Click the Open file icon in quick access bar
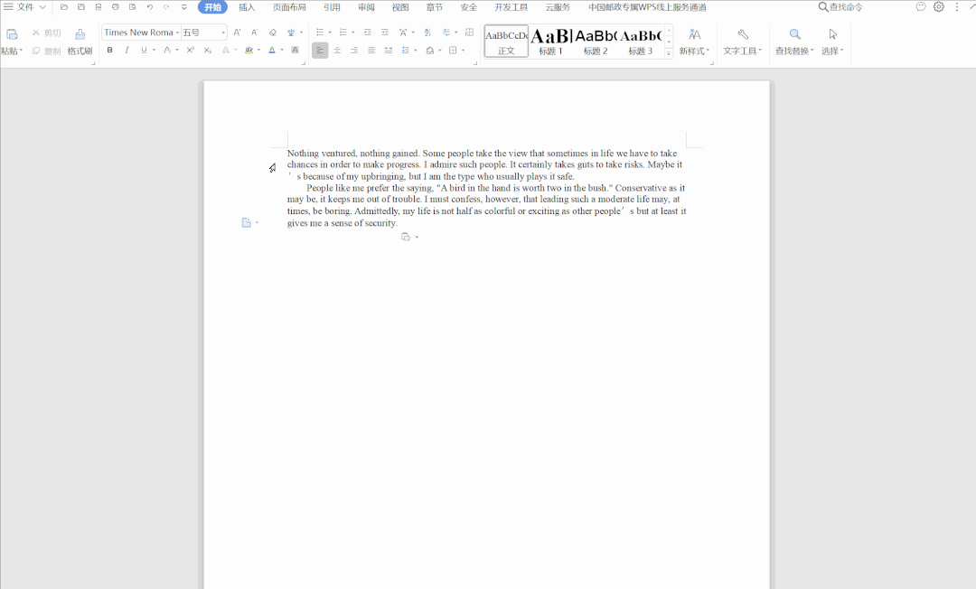The width and height of the screenshot is (976, 589). [x=64, y=7]
